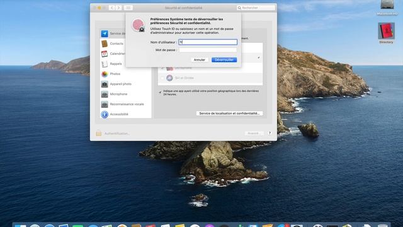
Task: Select the Directory icon on the desktop
Action: point(386,33)
